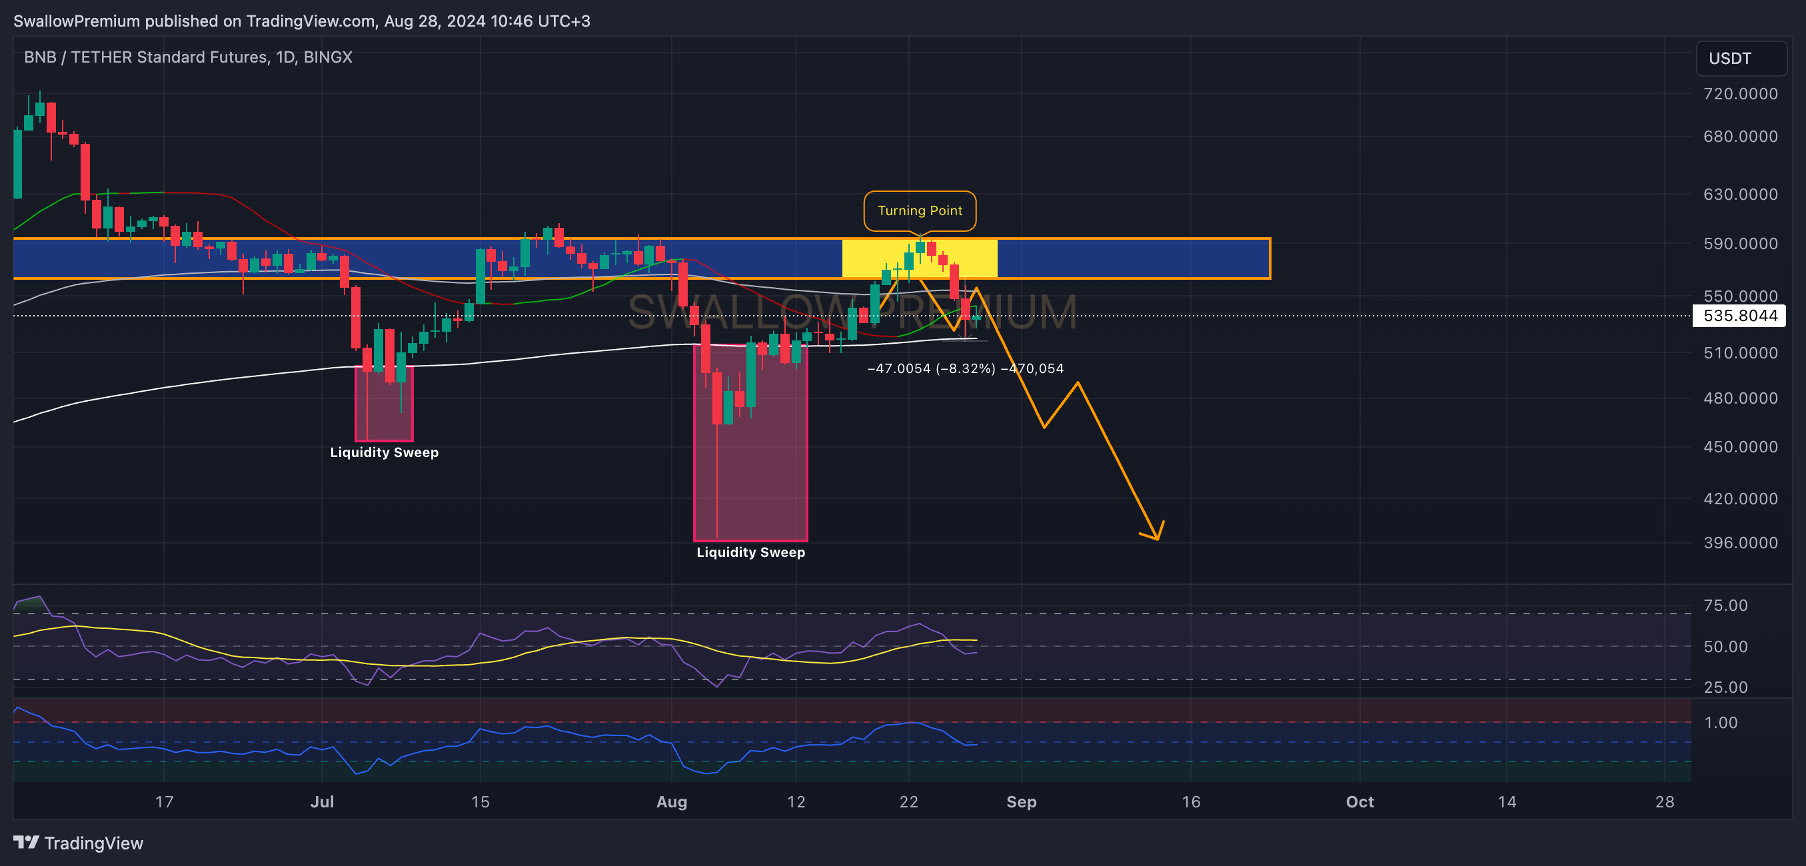Click the BNB / TETHER Standard Futures title
This screenshot has width=1806, height=866.
[188, 57]
